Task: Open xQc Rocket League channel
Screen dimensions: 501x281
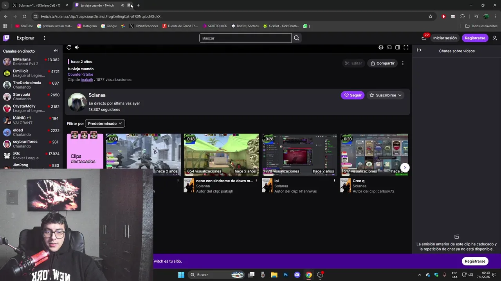Action: coord(31,156)
